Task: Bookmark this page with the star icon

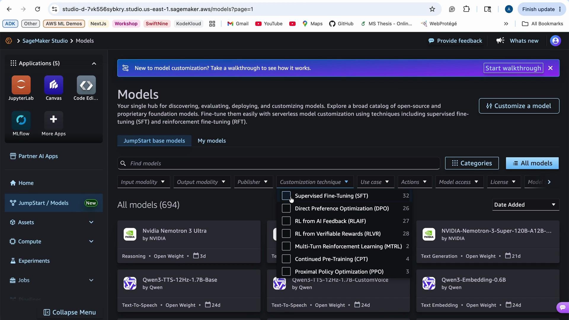Action: pyautogui.click(x=432, y=9)
